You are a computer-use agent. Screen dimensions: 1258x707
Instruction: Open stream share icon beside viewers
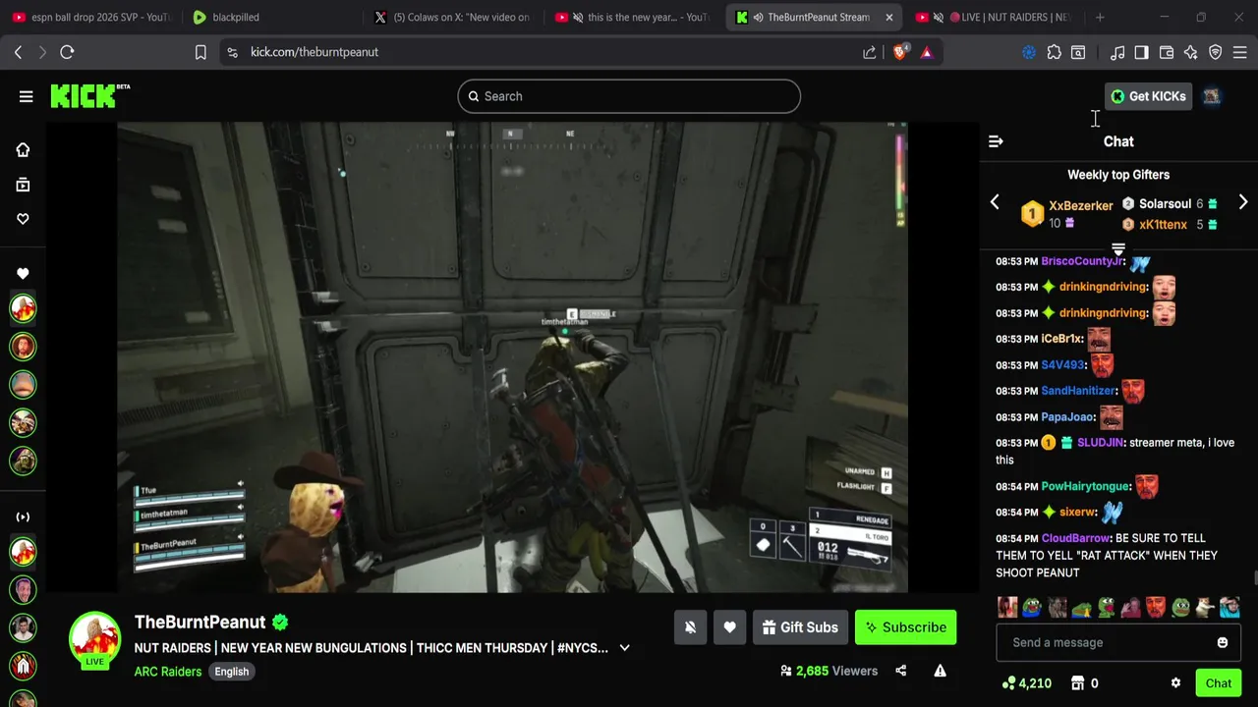click(900, 671)
